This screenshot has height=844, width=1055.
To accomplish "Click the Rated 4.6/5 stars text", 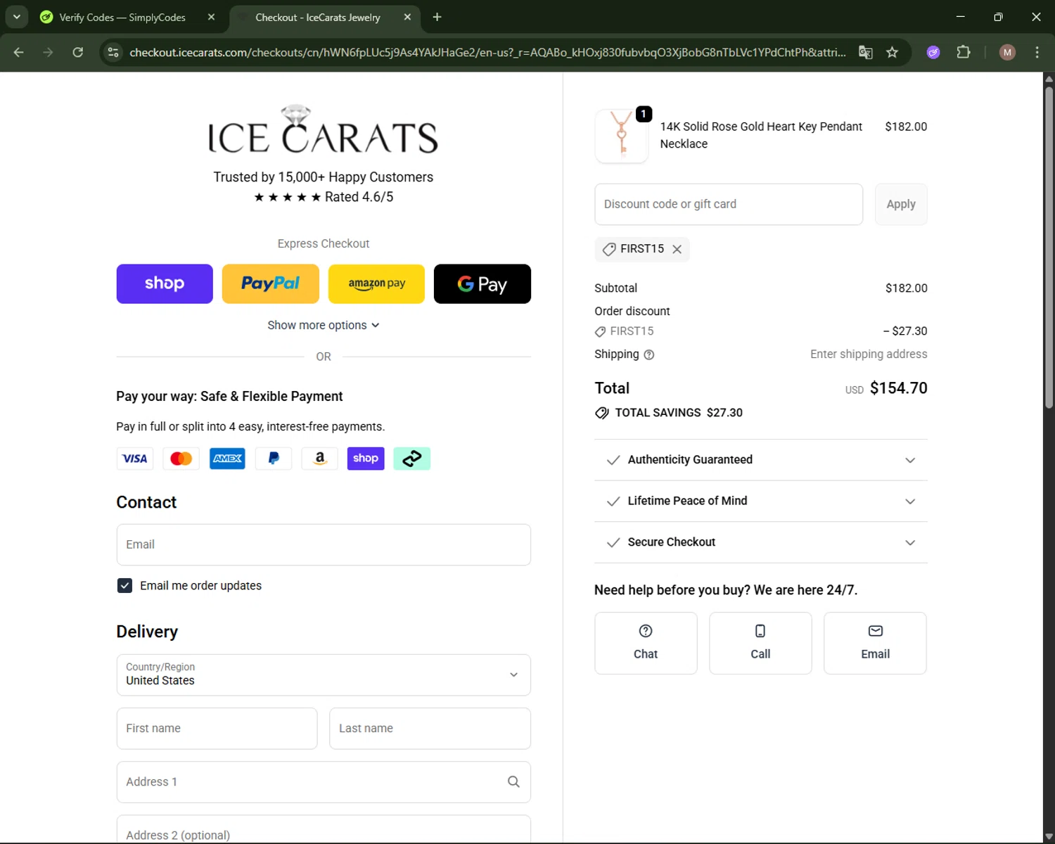I will pyautogui.click(x=324, y=197).
